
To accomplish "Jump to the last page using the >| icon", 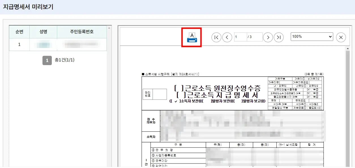I will coord(279,37).
